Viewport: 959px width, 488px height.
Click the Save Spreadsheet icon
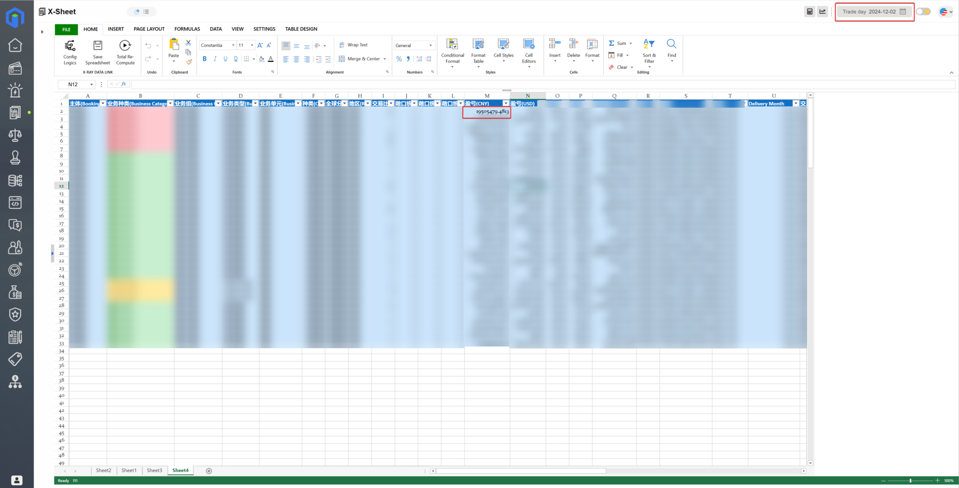pyautogui.click(x=97, y=51)
